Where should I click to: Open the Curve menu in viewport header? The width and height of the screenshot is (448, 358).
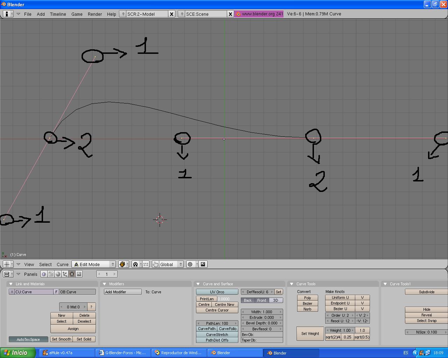[62, 264]
